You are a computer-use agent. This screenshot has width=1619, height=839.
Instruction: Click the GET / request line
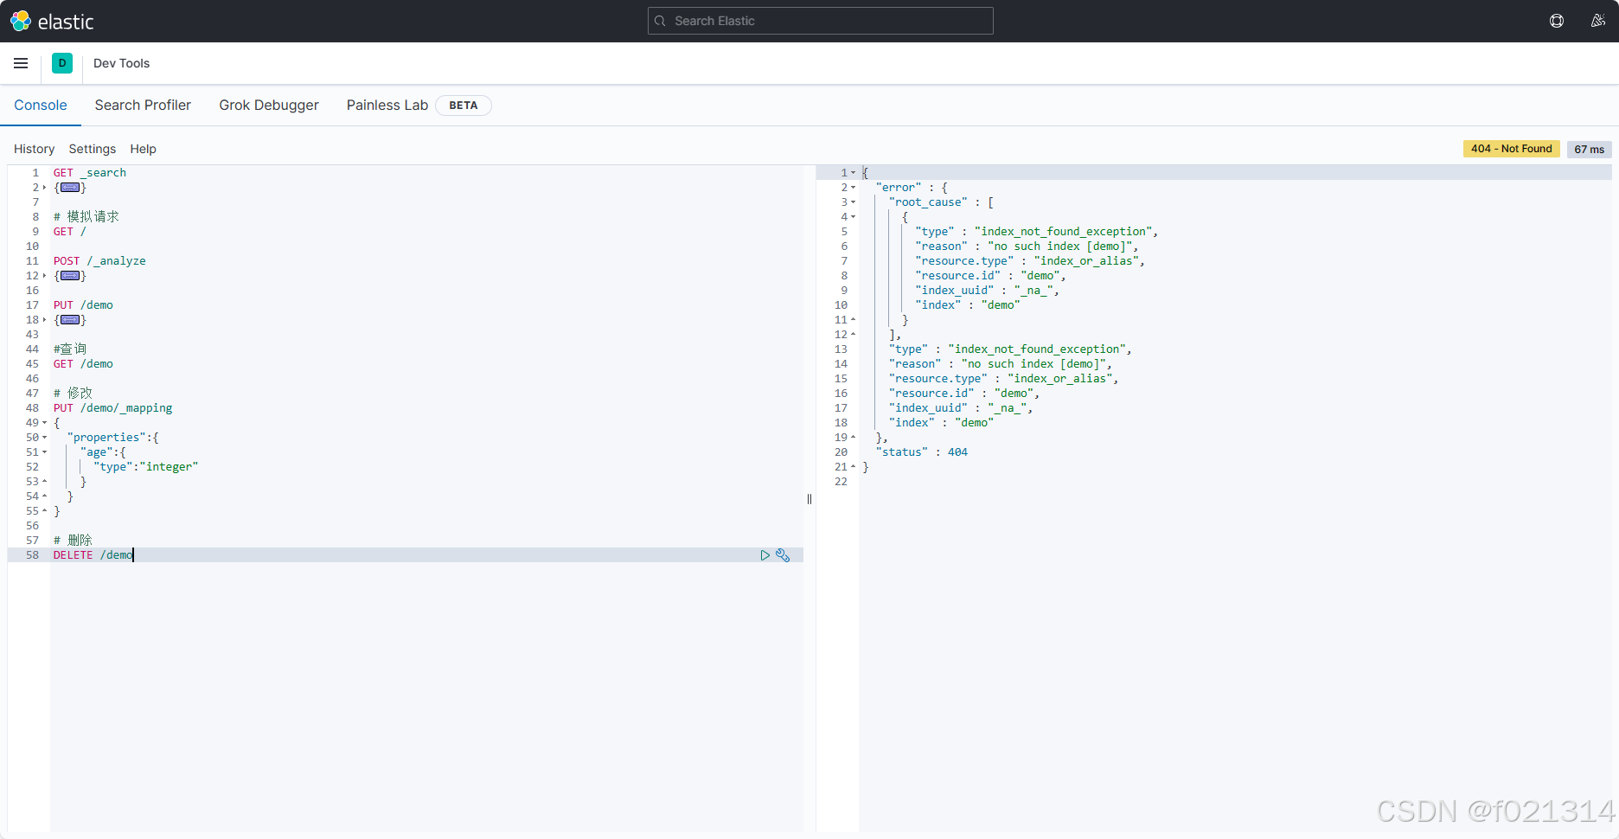pos(70,232)
